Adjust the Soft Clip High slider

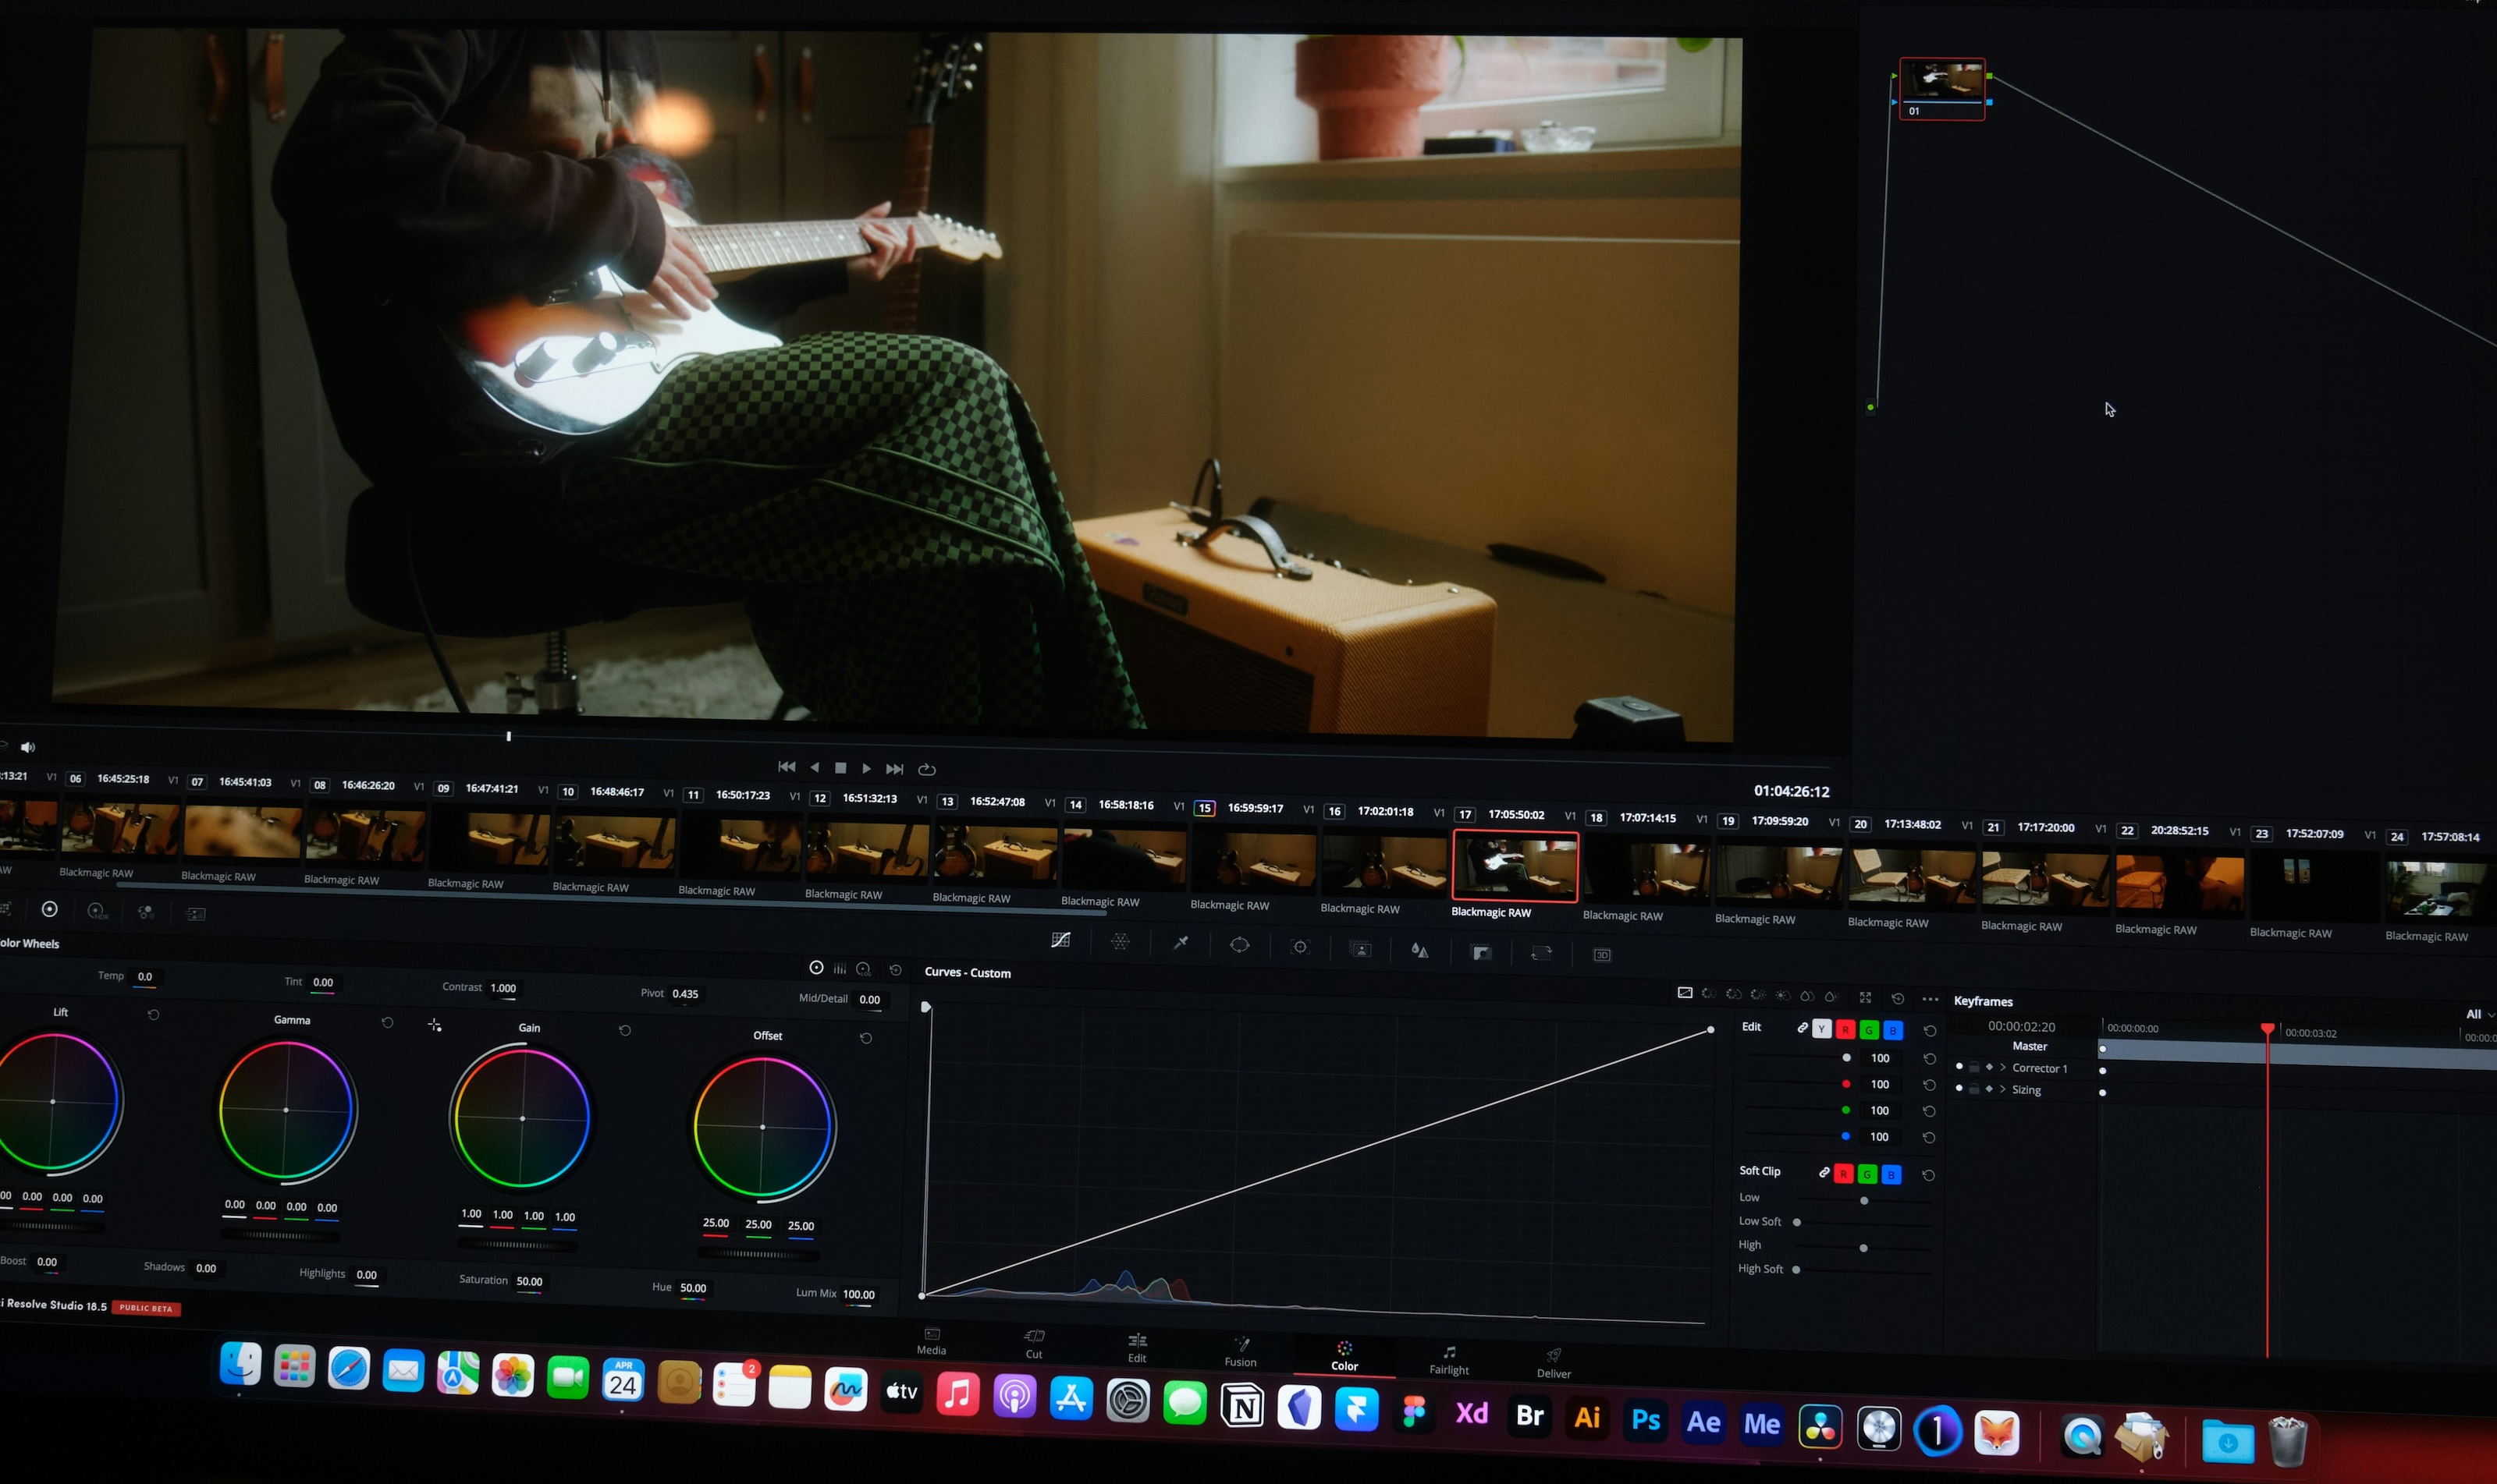1863,1248
